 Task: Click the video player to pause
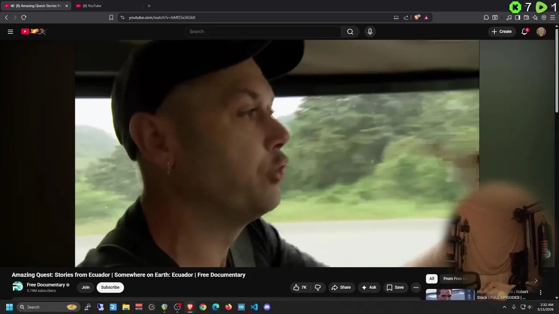pyautogui.click(x=277, y=154)
